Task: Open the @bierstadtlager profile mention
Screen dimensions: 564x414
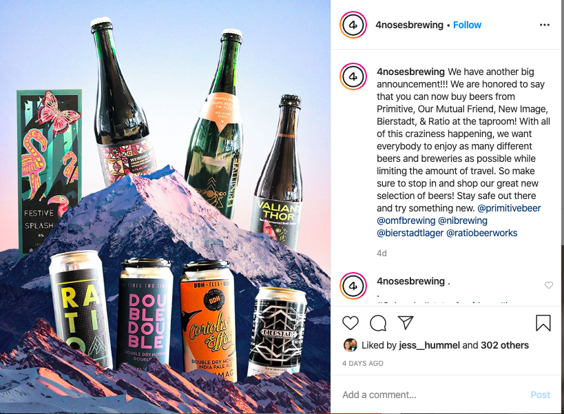Action: coord(410,233)
